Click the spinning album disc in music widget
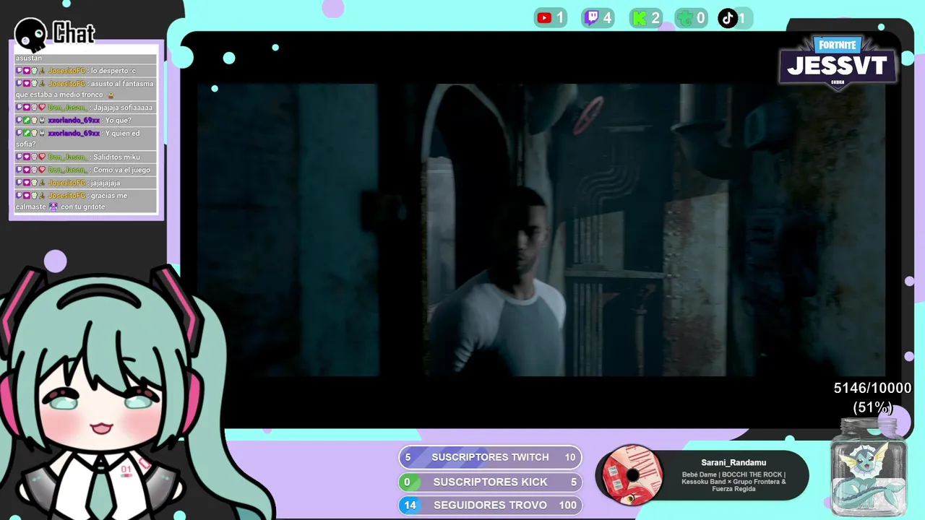This screenshot has width=925, height=520. coord(632,474)
